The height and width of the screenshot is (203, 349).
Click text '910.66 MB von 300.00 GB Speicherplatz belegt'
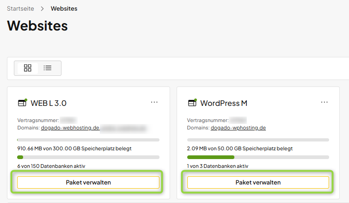tap(74, 148)
